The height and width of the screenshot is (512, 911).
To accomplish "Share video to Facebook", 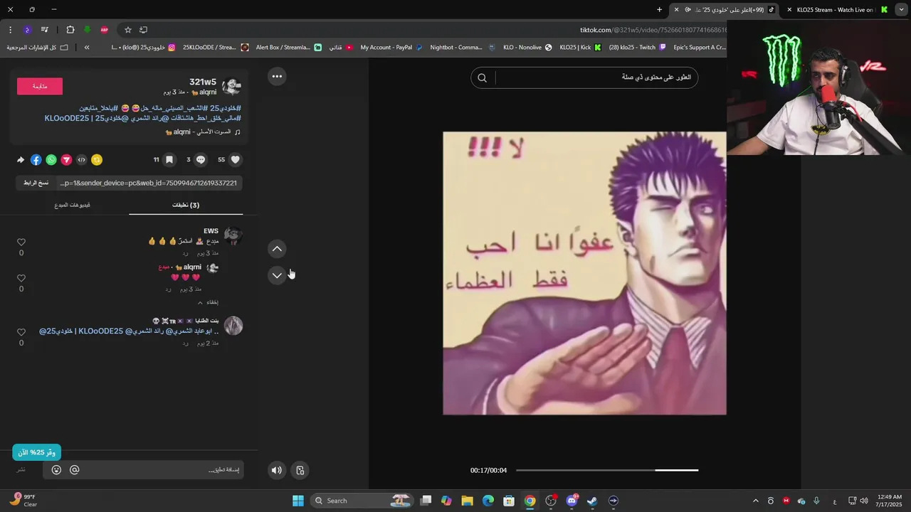I will click(x=36, y=160).
